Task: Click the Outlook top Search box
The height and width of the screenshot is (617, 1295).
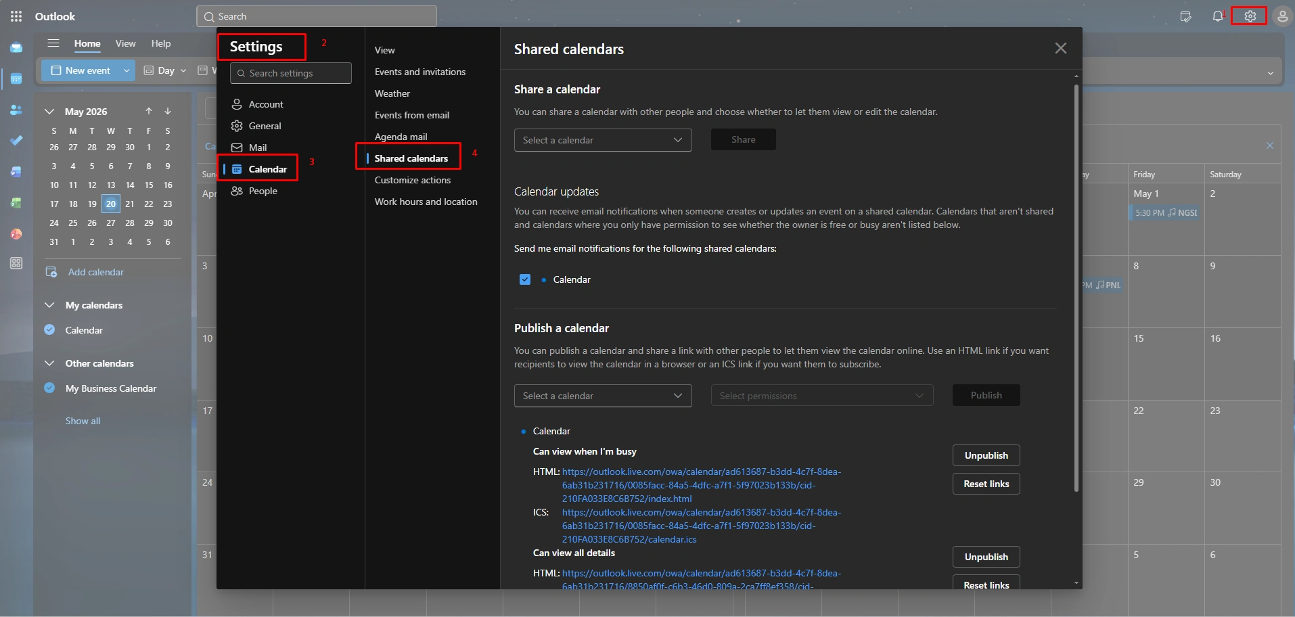Action: (x=317, y=16)
